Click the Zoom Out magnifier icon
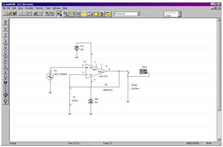This screenshot has height=147, width=223. 52,13
